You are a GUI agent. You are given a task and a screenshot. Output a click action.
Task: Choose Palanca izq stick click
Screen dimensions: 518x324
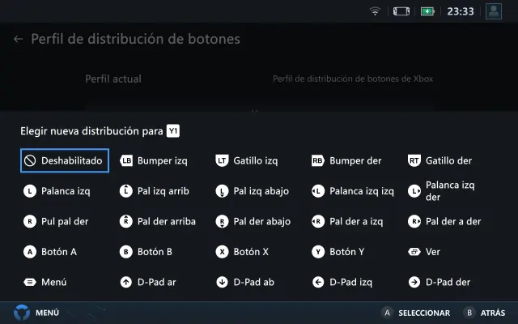coord(57,191)
